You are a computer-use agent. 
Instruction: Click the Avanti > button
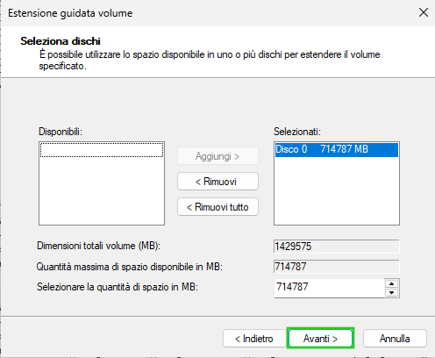click(320, 339)
